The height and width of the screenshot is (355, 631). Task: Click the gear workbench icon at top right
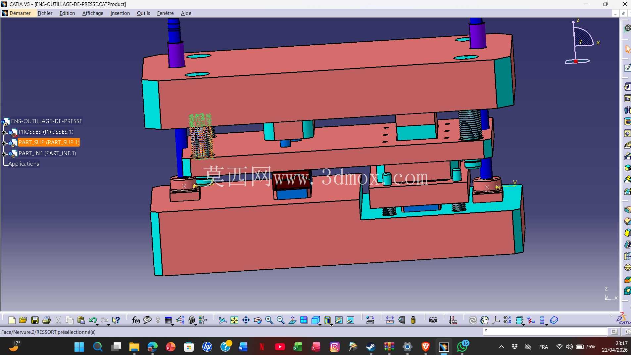coord(627,28)
